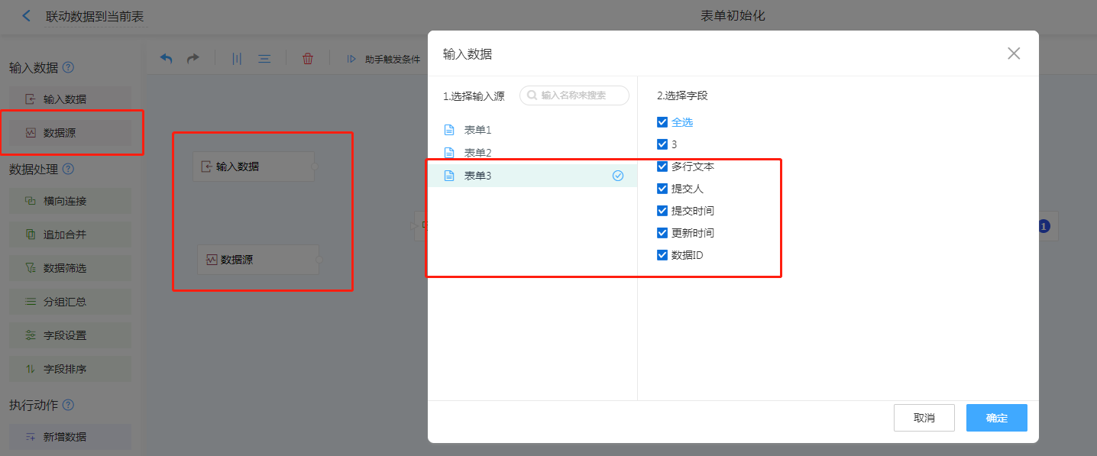Select 表单1 from input source list
1097x456 pixels.
(477, 130)
